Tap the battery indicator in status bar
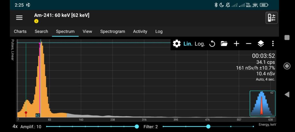 [x=264, y=5]
